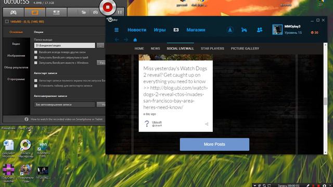Go to Uplay home icon
Screen dimensions: 333x187
(x=135, y=40)
